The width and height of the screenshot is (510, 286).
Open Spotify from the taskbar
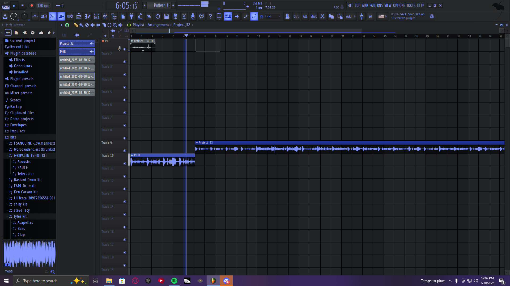[174, 281]
